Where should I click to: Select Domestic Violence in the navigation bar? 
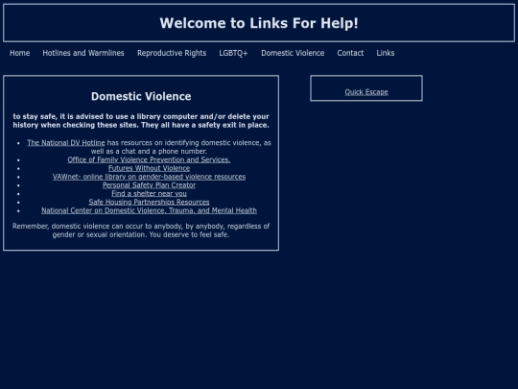pyautogui.click(x=293, y=53)
